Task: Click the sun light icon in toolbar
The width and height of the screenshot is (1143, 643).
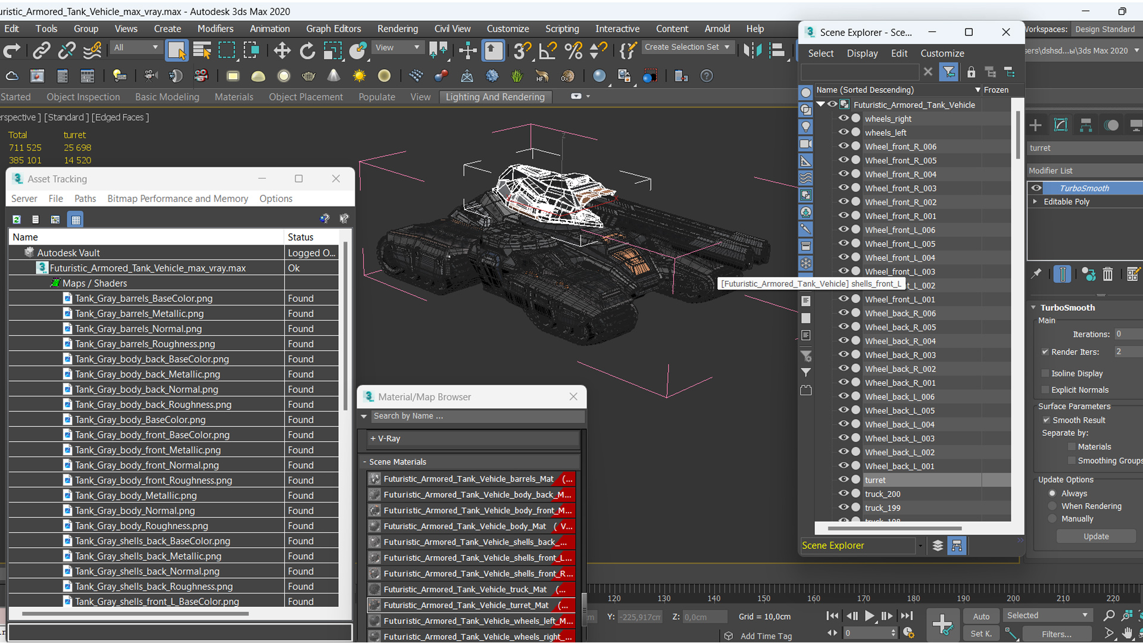Action: tap(359, 76)
